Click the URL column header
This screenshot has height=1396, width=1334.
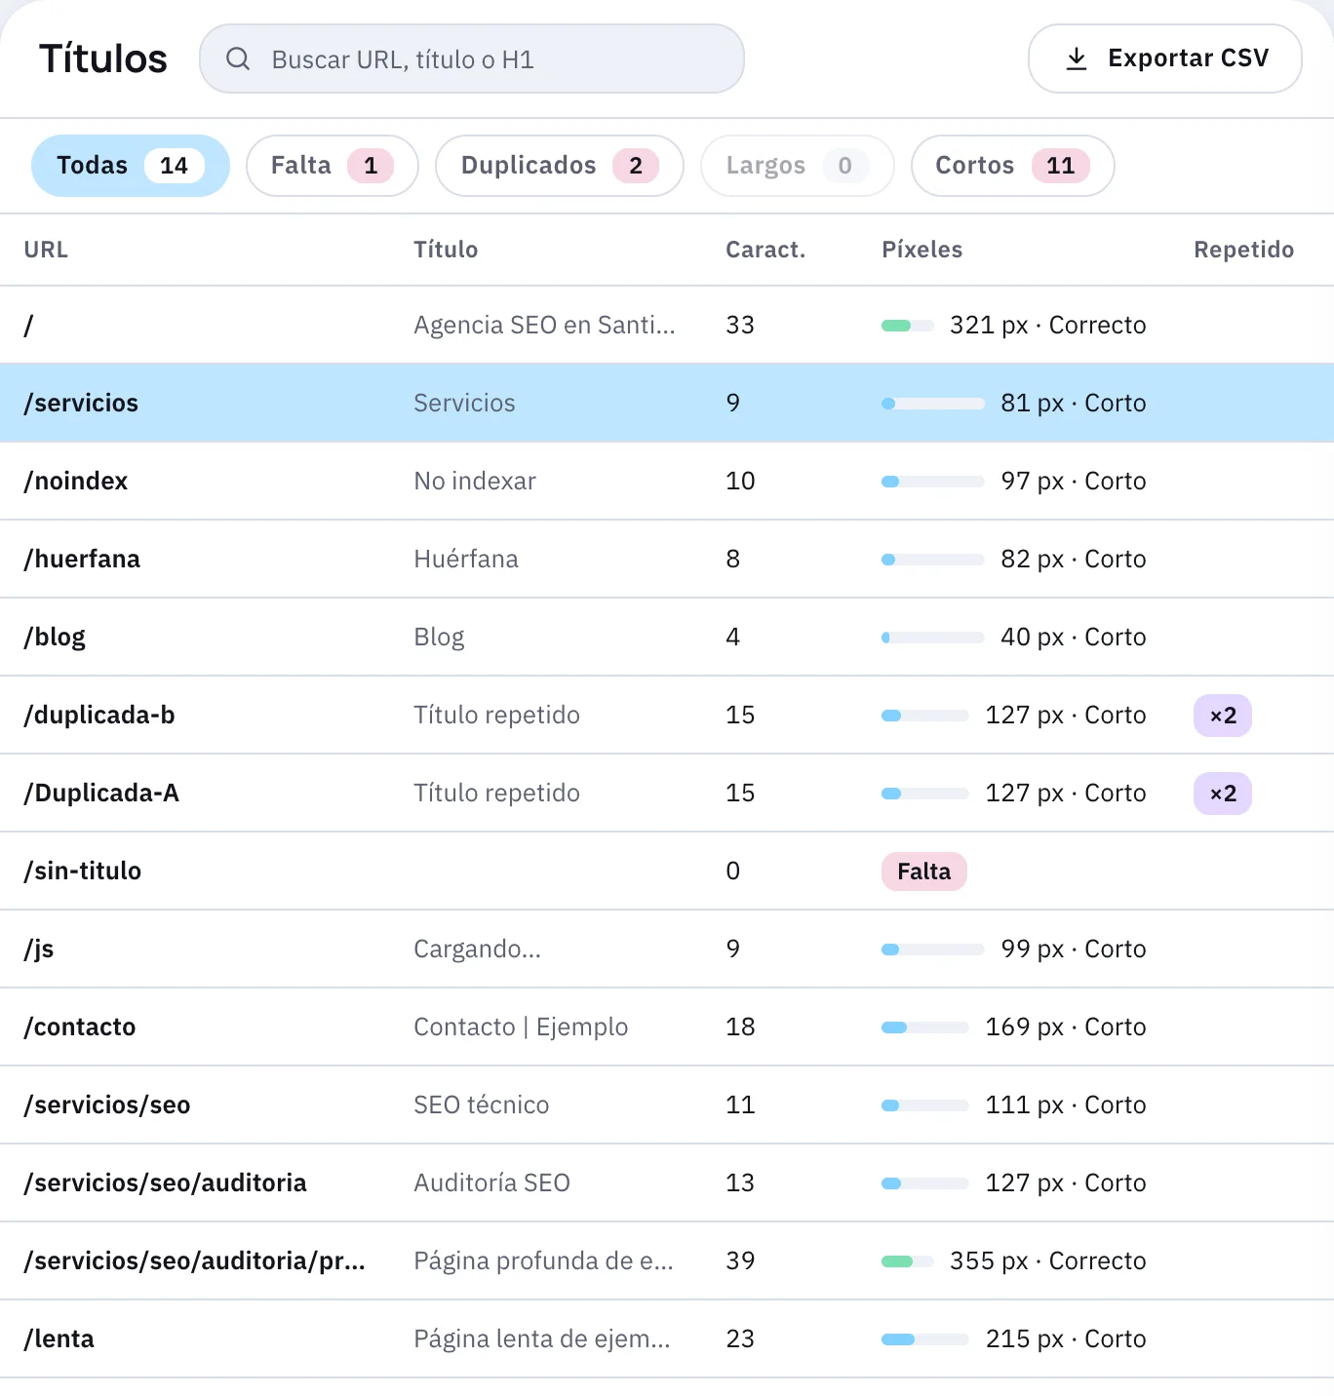point(46,250)
